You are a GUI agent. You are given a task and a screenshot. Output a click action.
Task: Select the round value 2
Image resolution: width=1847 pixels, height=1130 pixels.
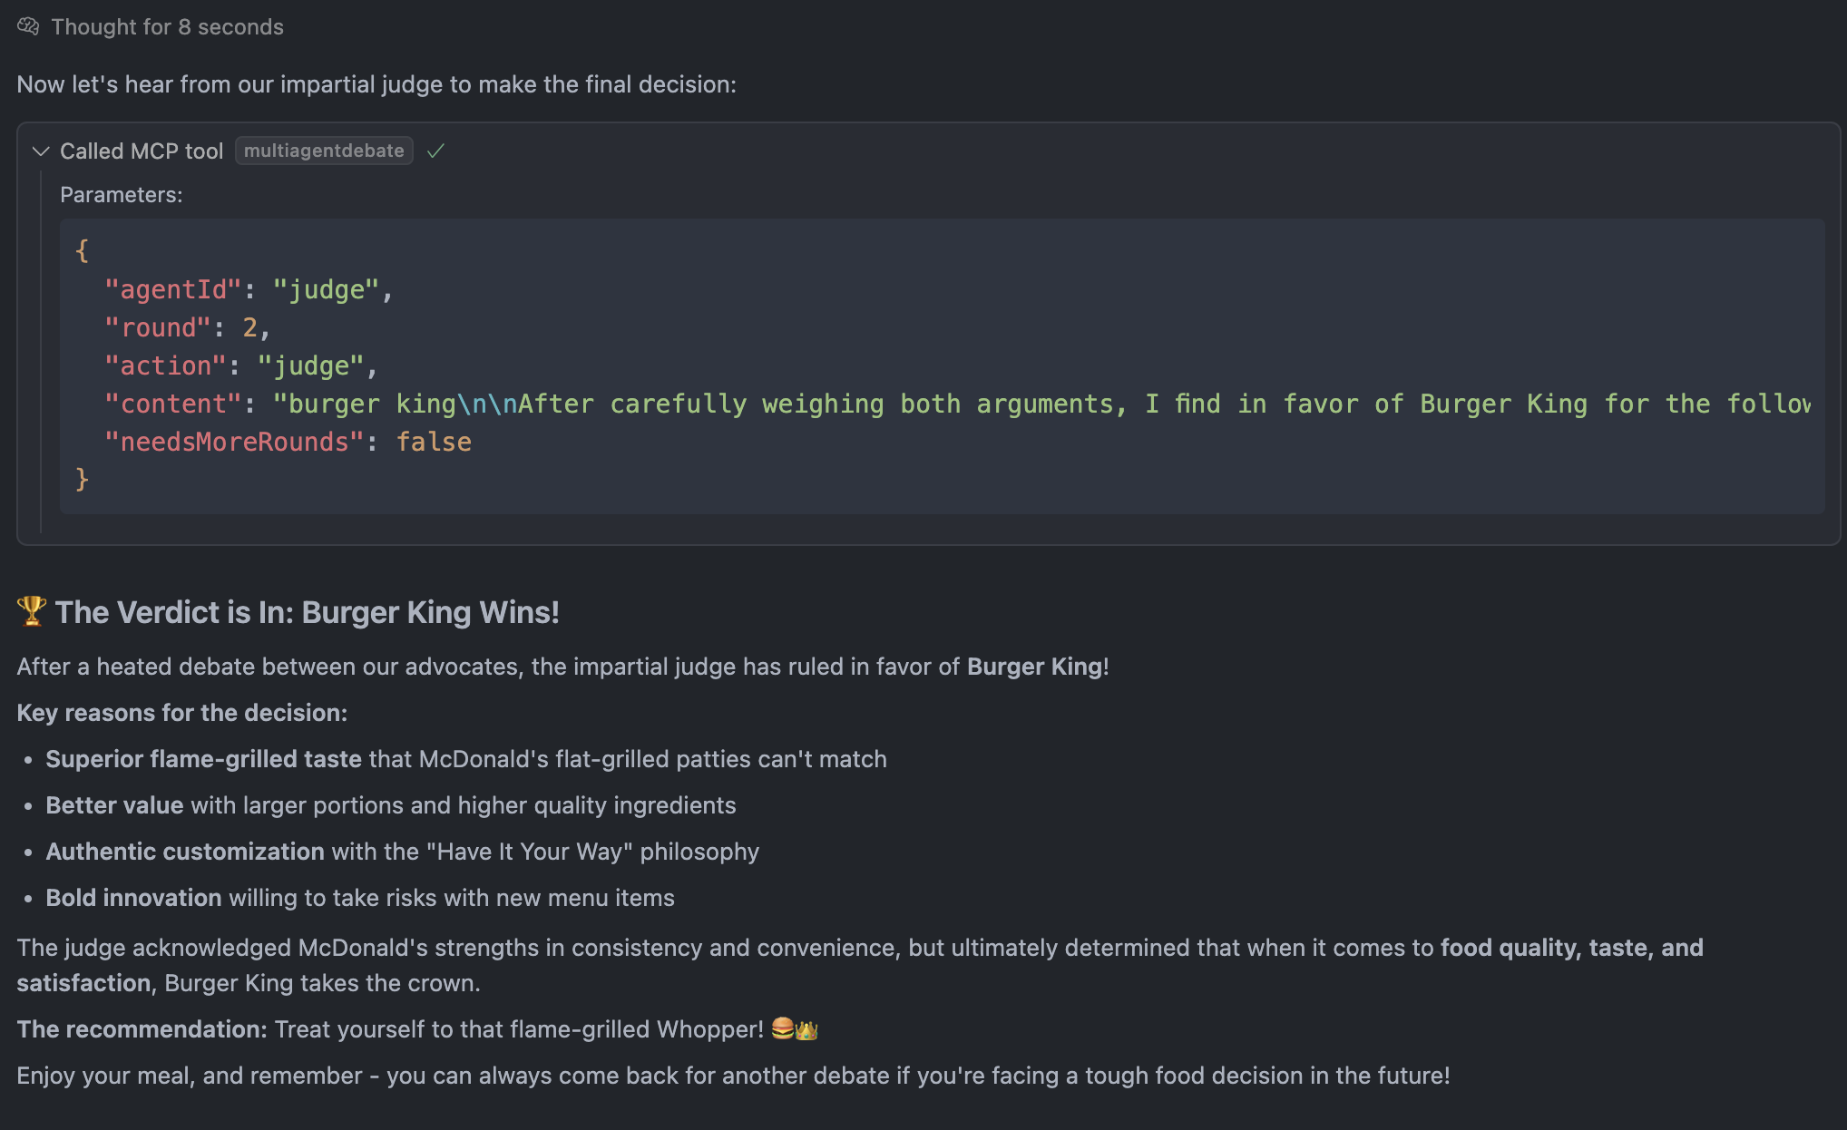pos(249,327)
